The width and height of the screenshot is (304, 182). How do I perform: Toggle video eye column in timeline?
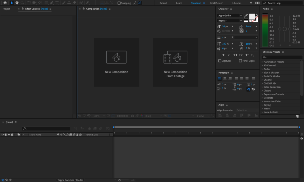(2, 135)
